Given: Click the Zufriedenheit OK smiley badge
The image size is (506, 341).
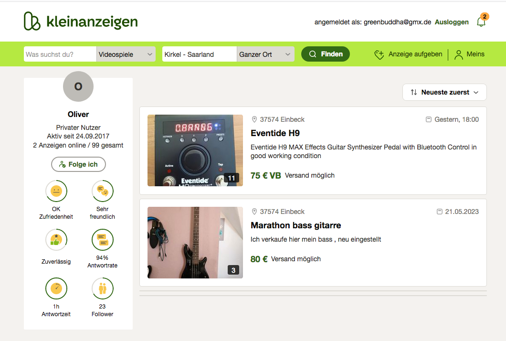Looking at the screenshot, I should (56, 191).
